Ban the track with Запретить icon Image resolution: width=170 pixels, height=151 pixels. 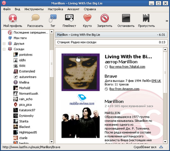coord(104,18)
